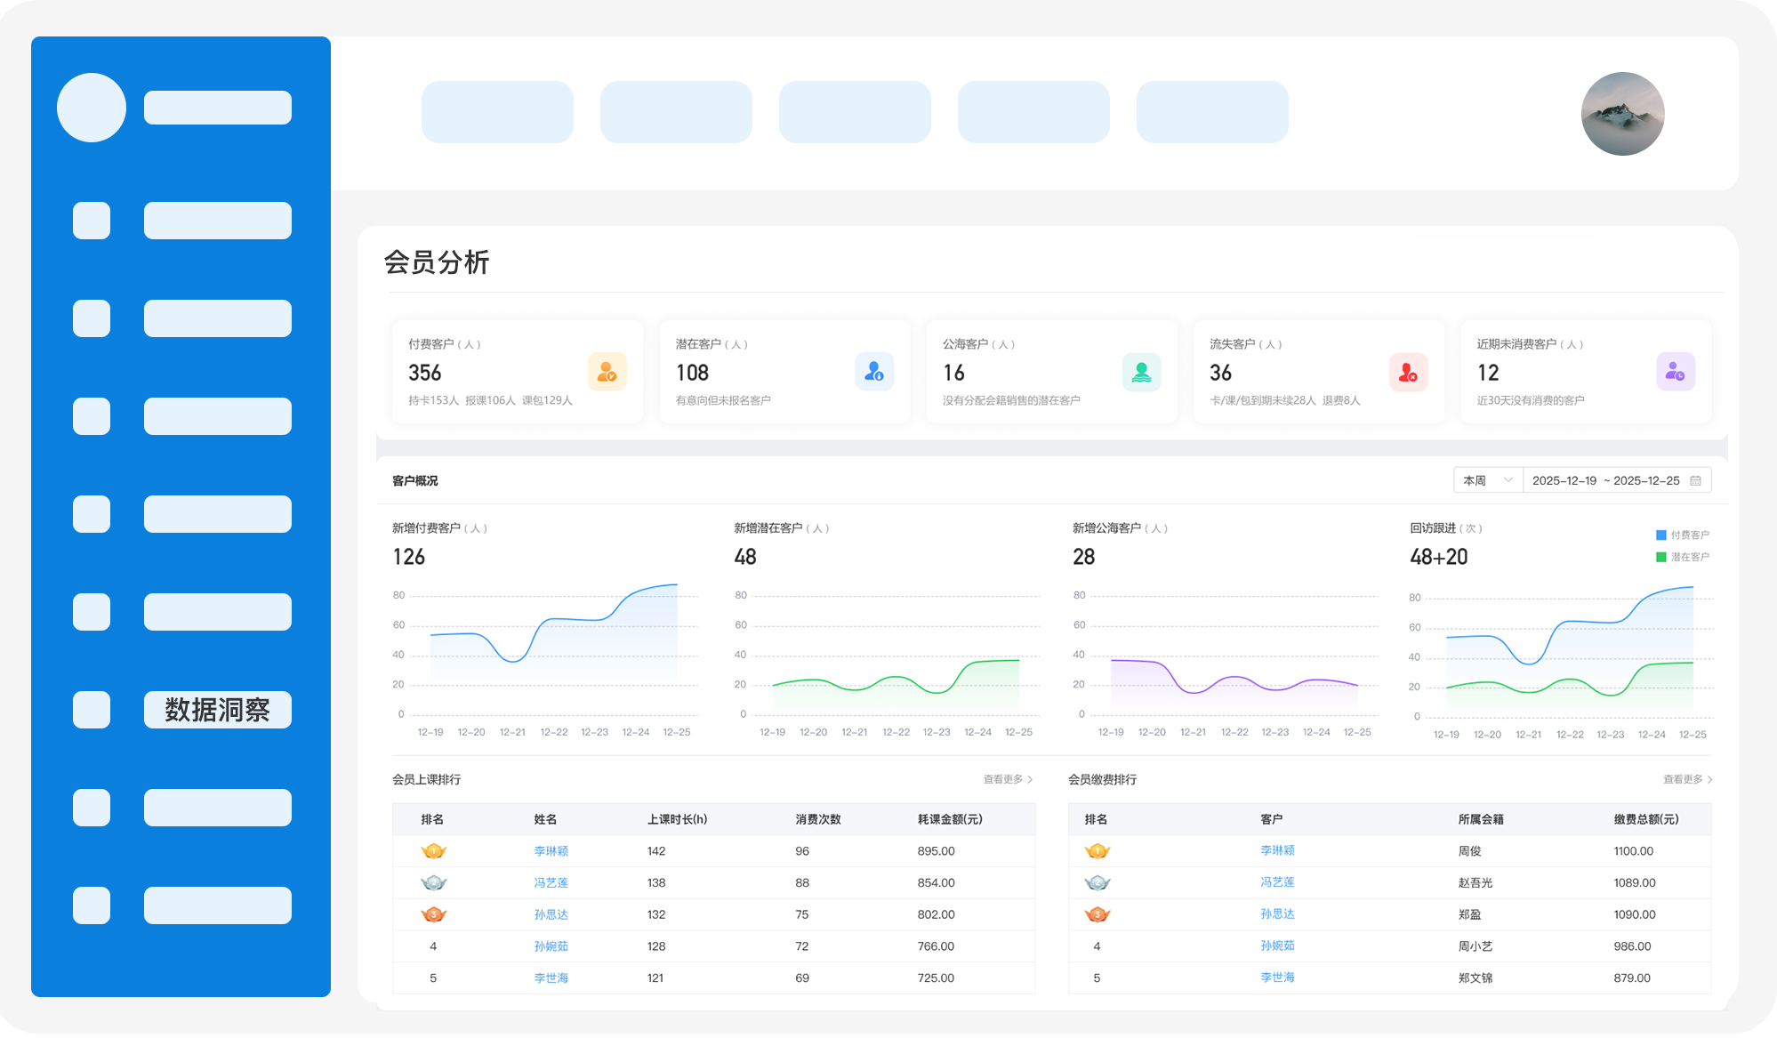Viewport: 1777px width, 1038px height.
Task: Open member 李琳颖 in class ranking
Action: point(551,851)
